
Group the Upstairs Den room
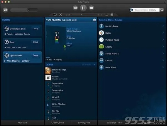coord(35,55)
